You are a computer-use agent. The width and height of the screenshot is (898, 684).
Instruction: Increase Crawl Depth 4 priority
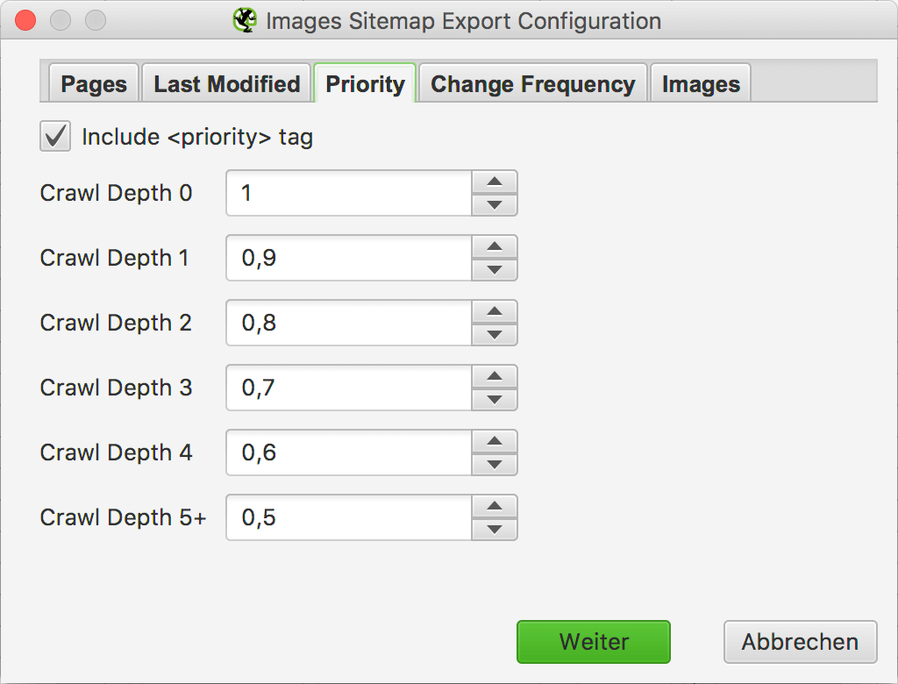pyautogui.click(x=495, y=441)
